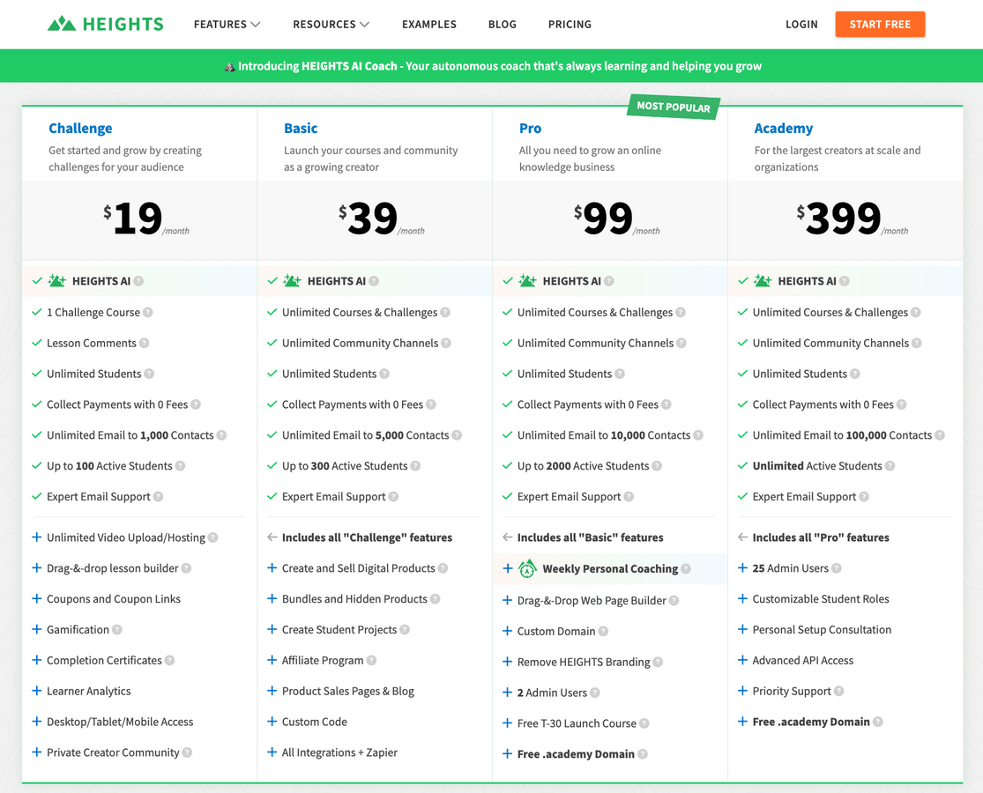This screenshot has height=793, width=983.
Task: Click the help icon beside Private Creator Community
Action: 188,752
